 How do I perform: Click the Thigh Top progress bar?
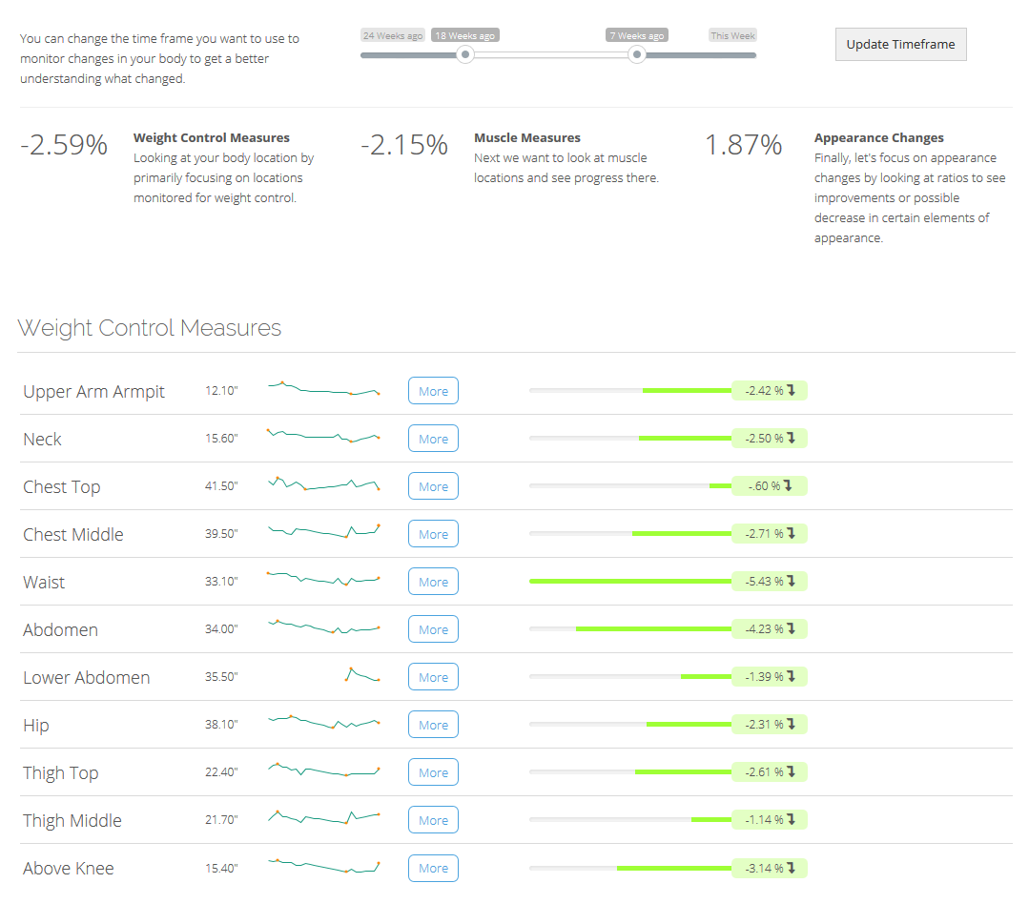629,771
